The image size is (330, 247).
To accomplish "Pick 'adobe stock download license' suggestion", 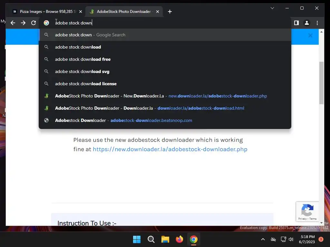I will pyautogui.click(x=165, y=84).
